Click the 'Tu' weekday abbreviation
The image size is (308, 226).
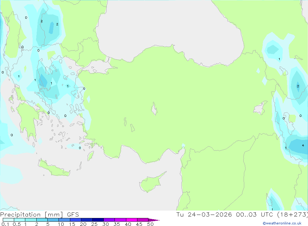pyautogui.click(x=180, y=214)
